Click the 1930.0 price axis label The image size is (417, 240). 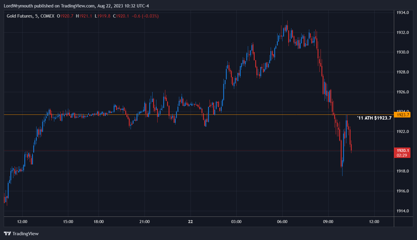[403, 52]
